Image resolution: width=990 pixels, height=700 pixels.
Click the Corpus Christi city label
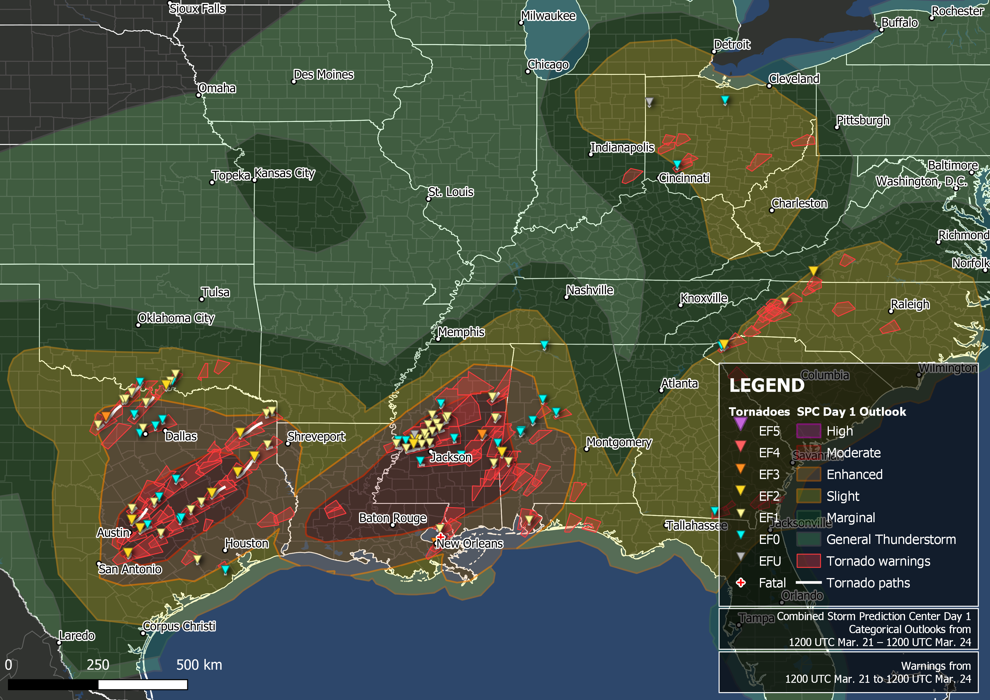(179, 626)
